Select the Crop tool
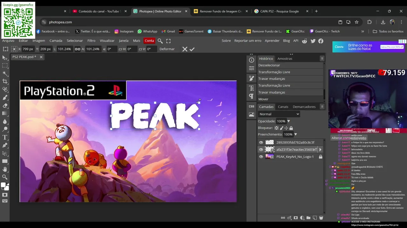This screenshot has width=407, height=228. [x=5, y=81]
